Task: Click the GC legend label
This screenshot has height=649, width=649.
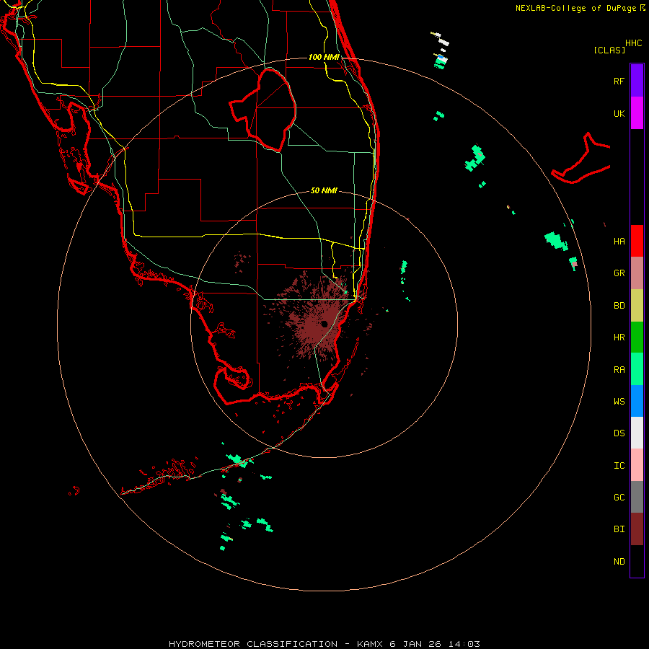Action: 619,498
